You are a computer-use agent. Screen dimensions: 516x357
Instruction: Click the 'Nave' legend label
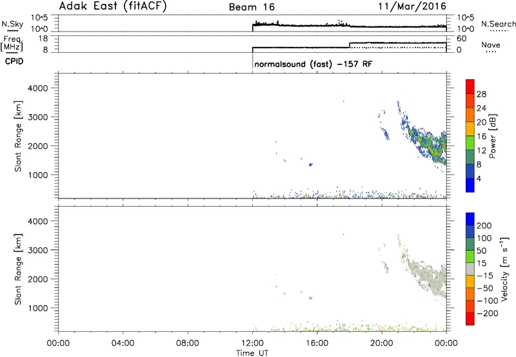click(x=490, y=44)
